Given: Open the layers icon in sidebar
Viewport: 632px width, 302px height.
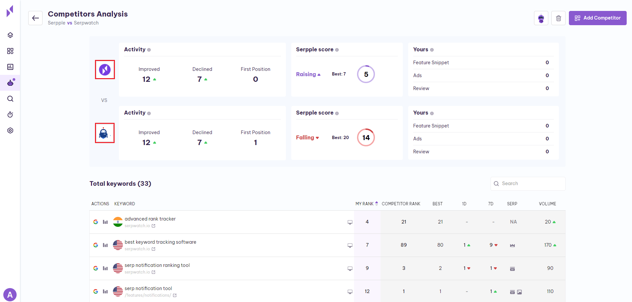Looking at the screenshot, I should click(10, 35).
